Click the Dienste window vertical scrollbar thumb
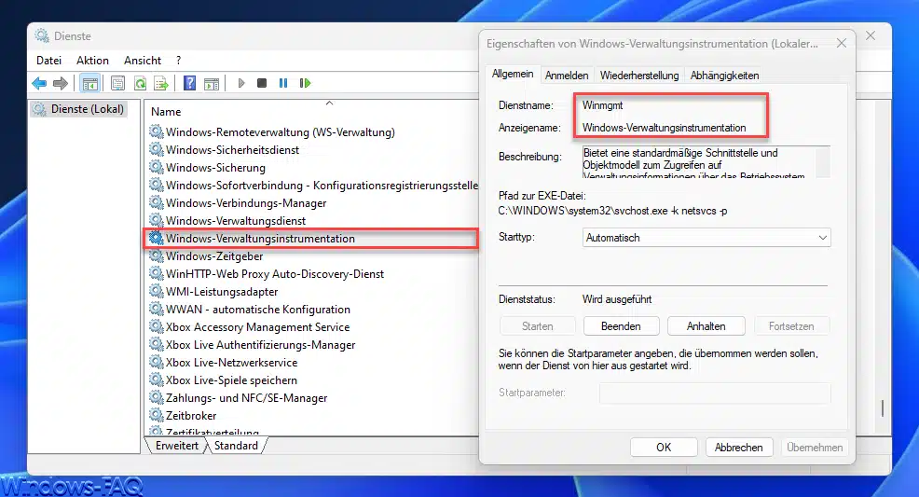This screenshot has height=497, width=919. tap(882, 407)
